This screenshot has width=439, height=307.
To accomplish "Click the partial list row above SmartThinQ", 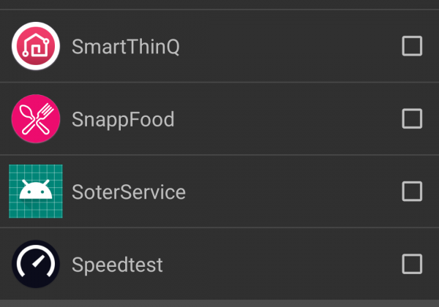I will 219,4.
